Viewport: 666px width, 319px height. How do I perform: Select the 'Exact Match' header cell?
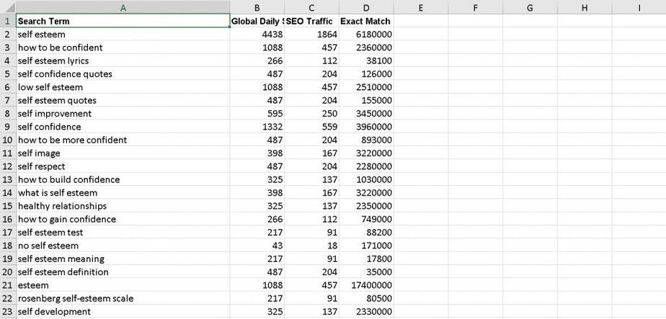(x=367, y=21)
